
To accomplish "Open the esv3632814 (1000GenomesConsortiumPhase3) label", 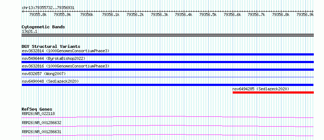I will coord(66,51).
